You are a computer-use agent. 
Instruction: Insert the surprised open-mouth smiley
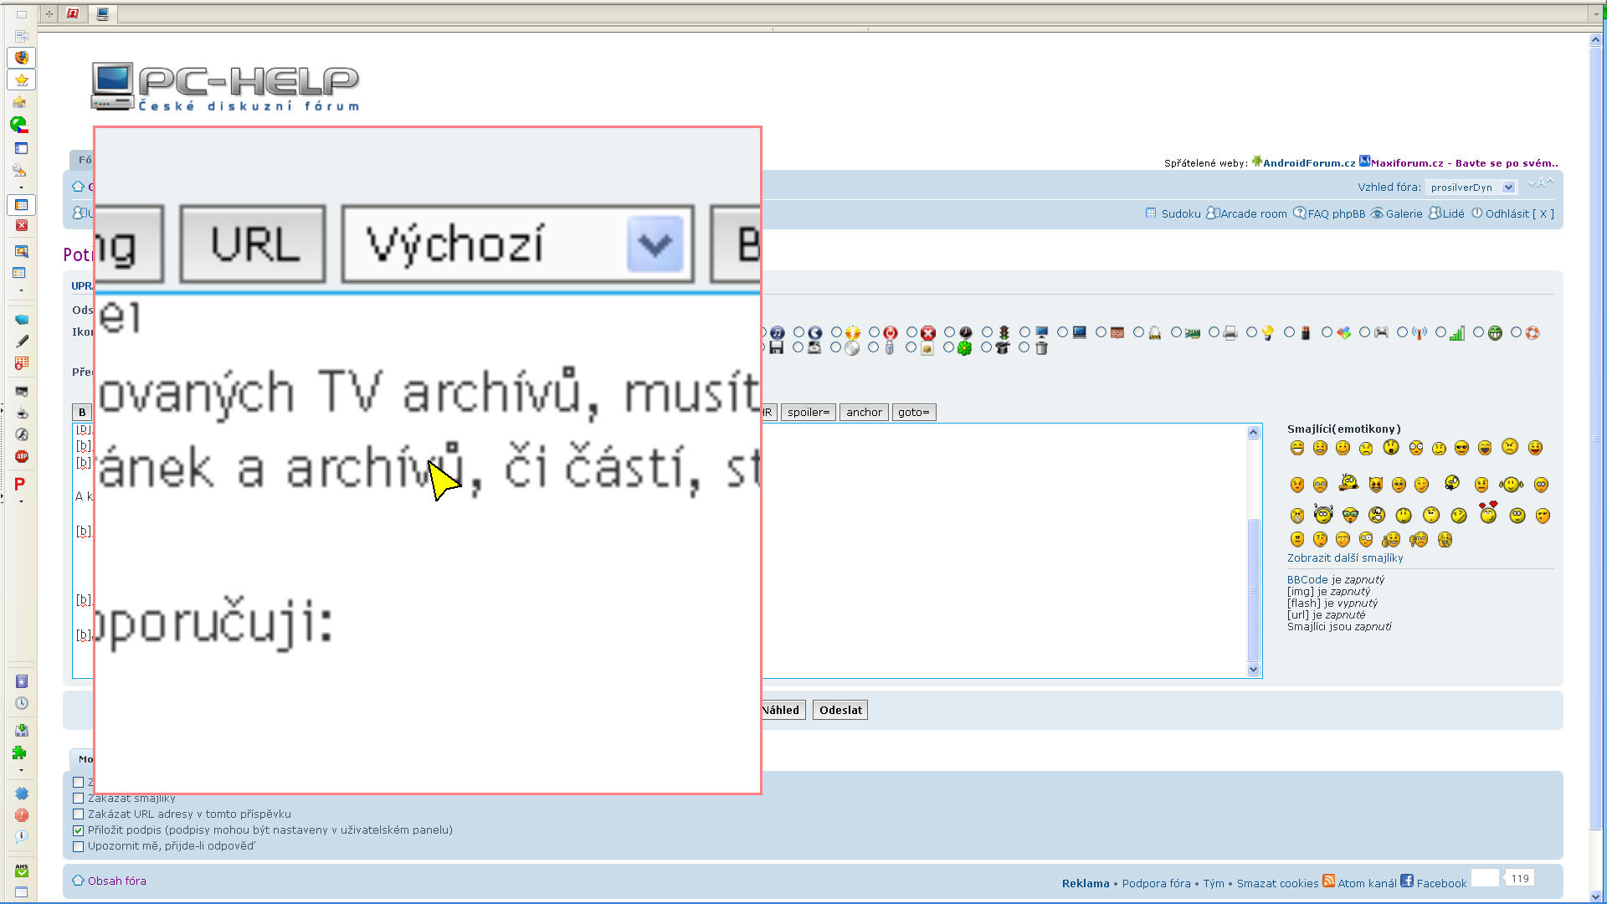tap(1391, 447)
